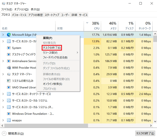Open the 表示(V) menu
Screen dimensions: 157x139
pos(35,9)
